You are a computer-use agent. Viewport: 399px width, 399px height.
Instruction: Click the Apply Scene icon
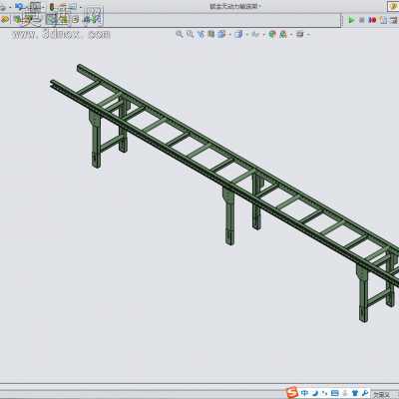tap(283, 34)
